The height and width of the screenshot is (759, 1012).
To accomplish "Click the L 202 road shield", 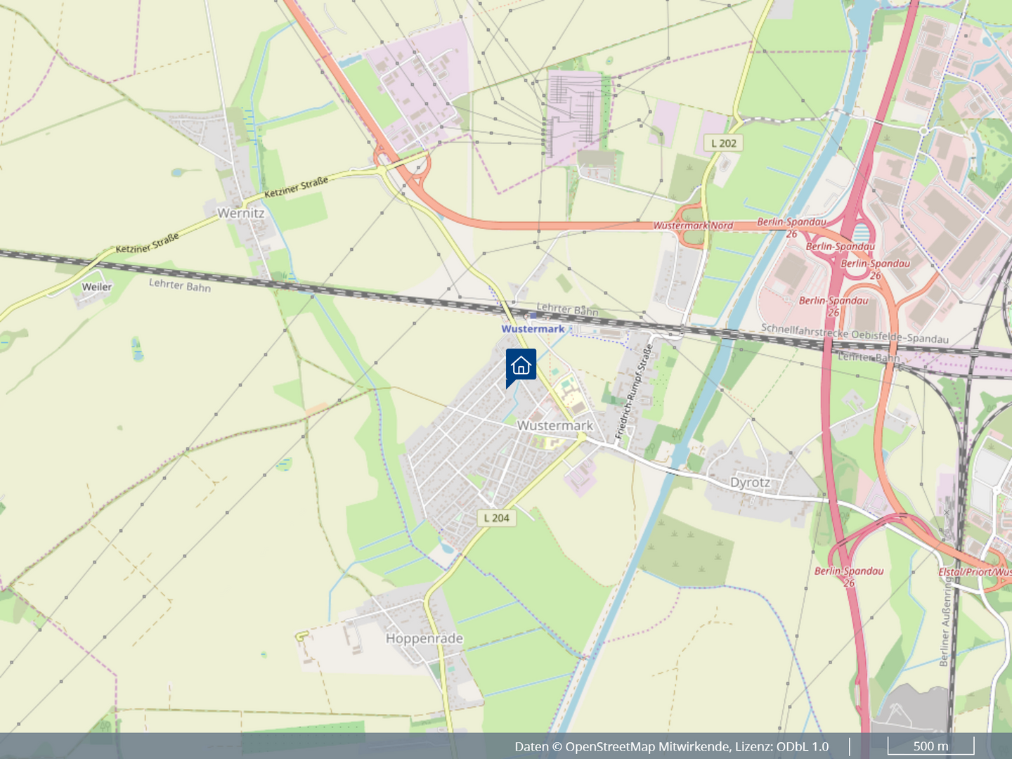I will [724, 143].
